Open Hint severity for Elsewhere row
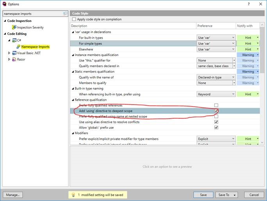Screen dimensions: 267x201 coord(248,49)
